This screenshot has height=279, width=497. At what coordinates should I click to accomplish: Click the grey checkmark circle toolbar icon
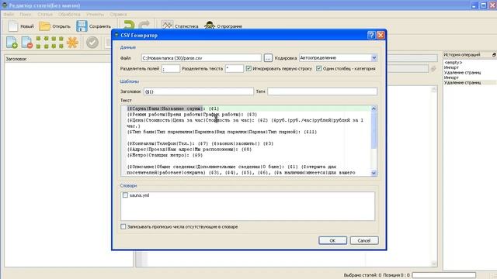pos(92,43)
